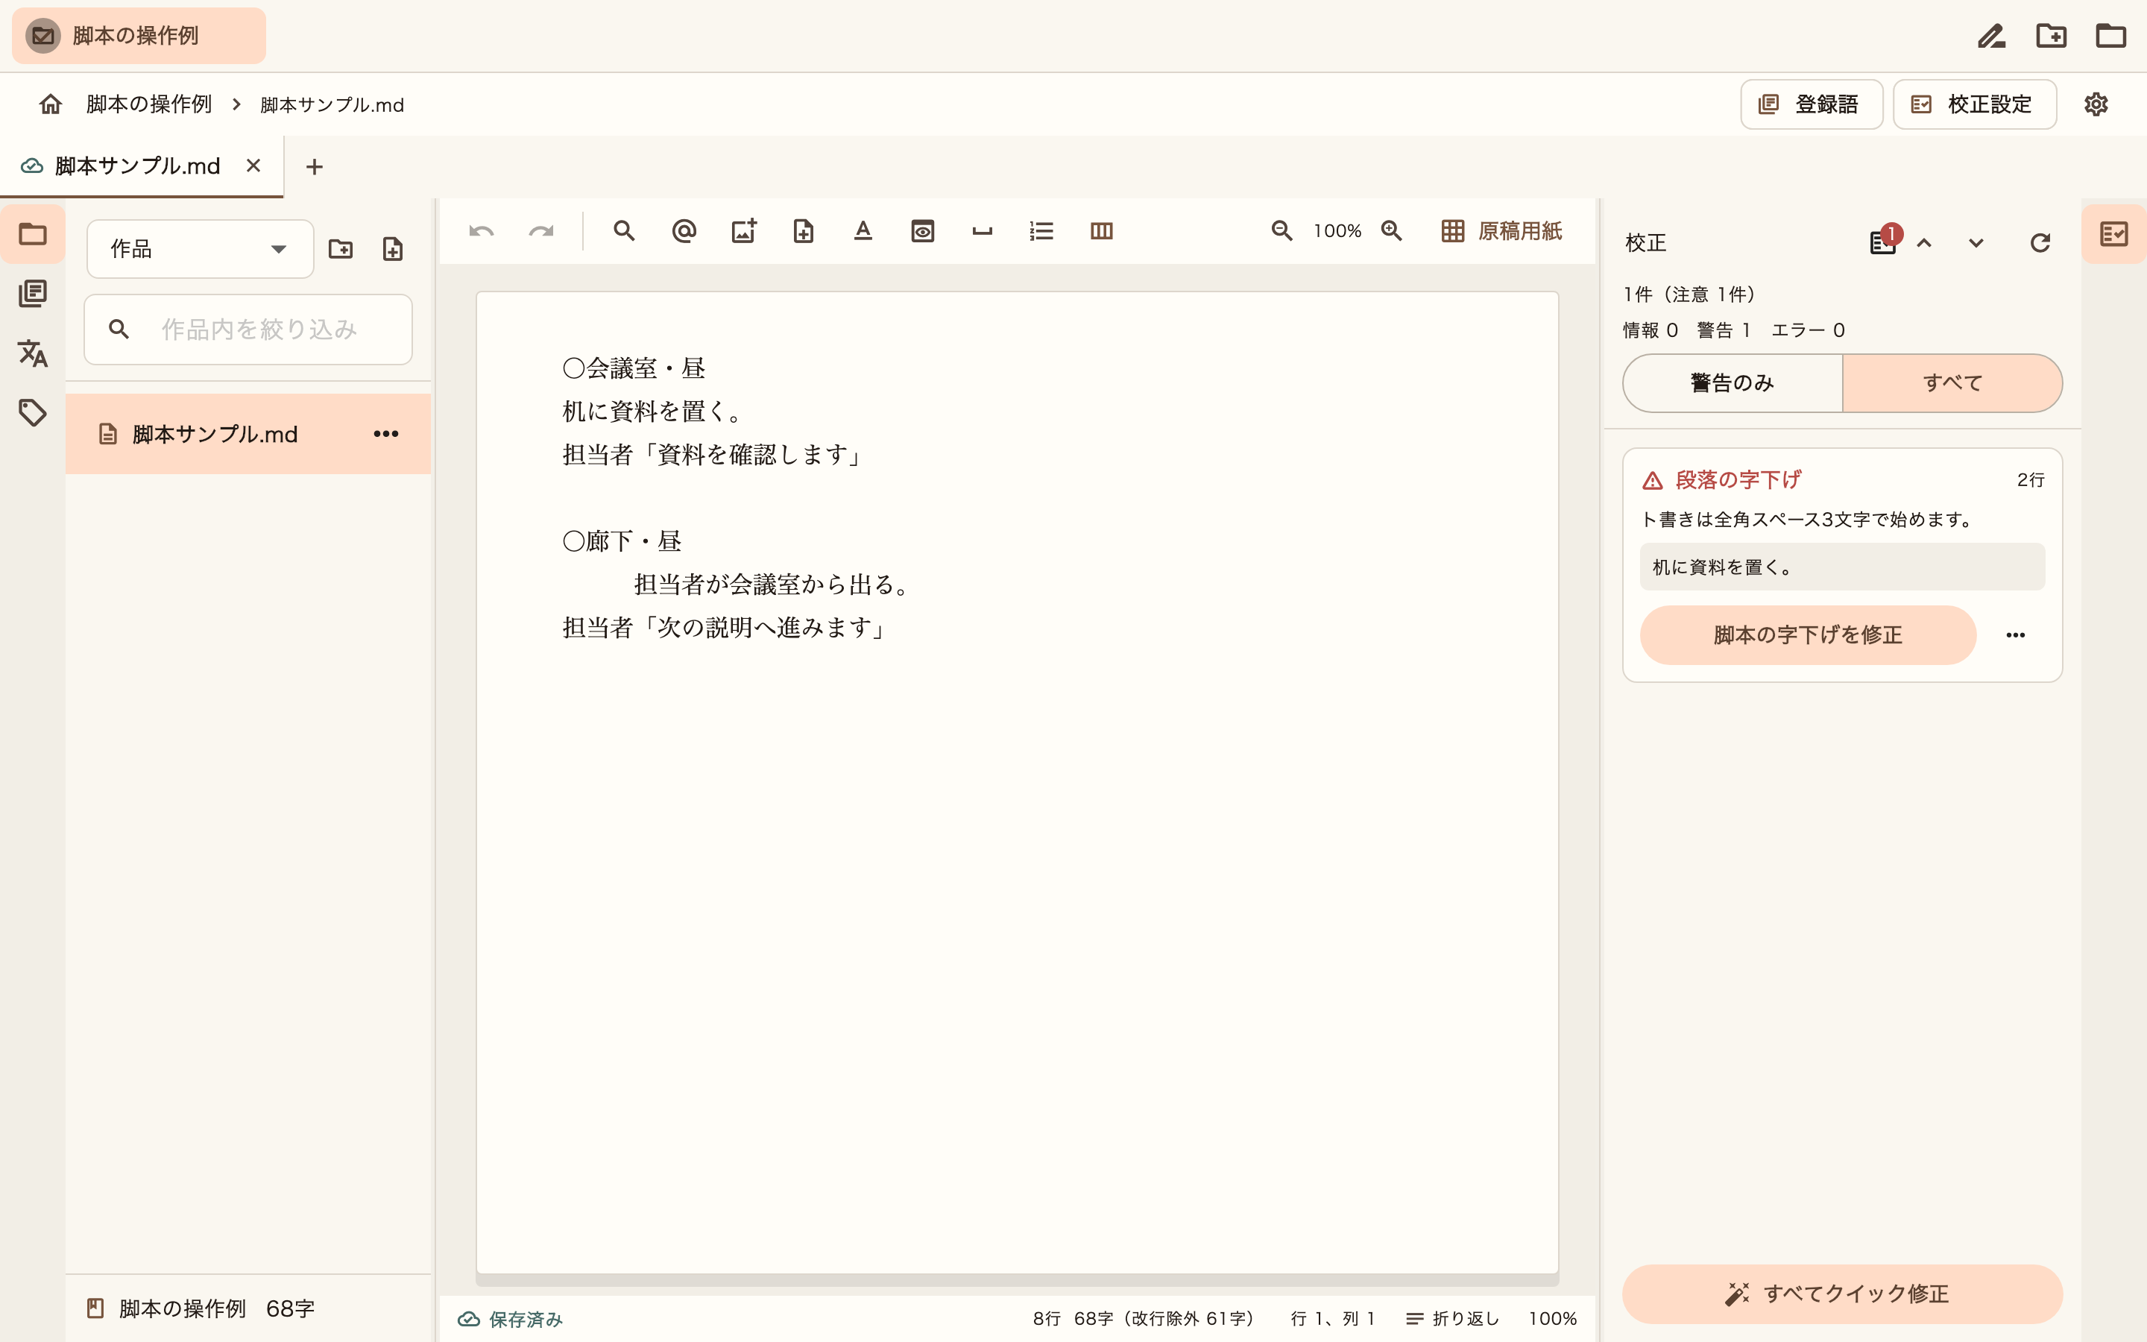Click the @ mention icon
2147x1342 pixels.
pos(684,232)
